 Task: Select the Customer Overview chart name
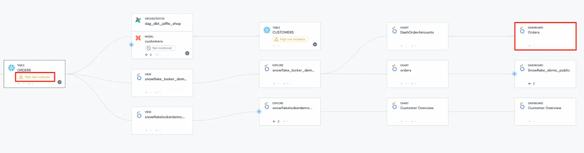coord(417,108)
